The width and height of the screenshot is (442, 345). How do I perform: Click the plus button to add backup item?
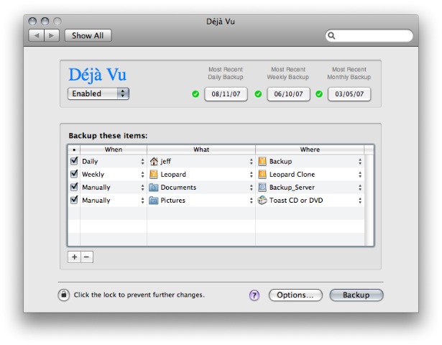[74, 257]
